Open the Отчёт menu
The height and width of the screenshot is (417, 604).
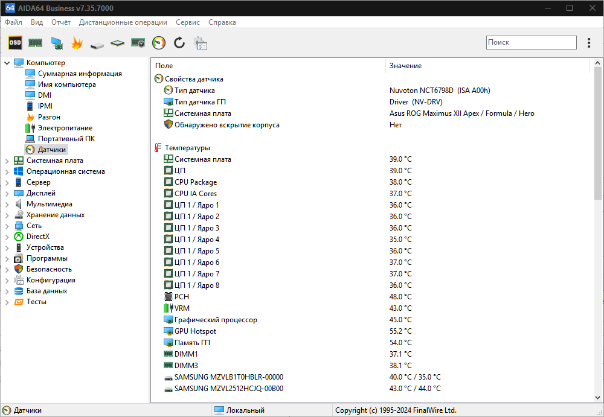pyautogui.click(x=61, y=22)
